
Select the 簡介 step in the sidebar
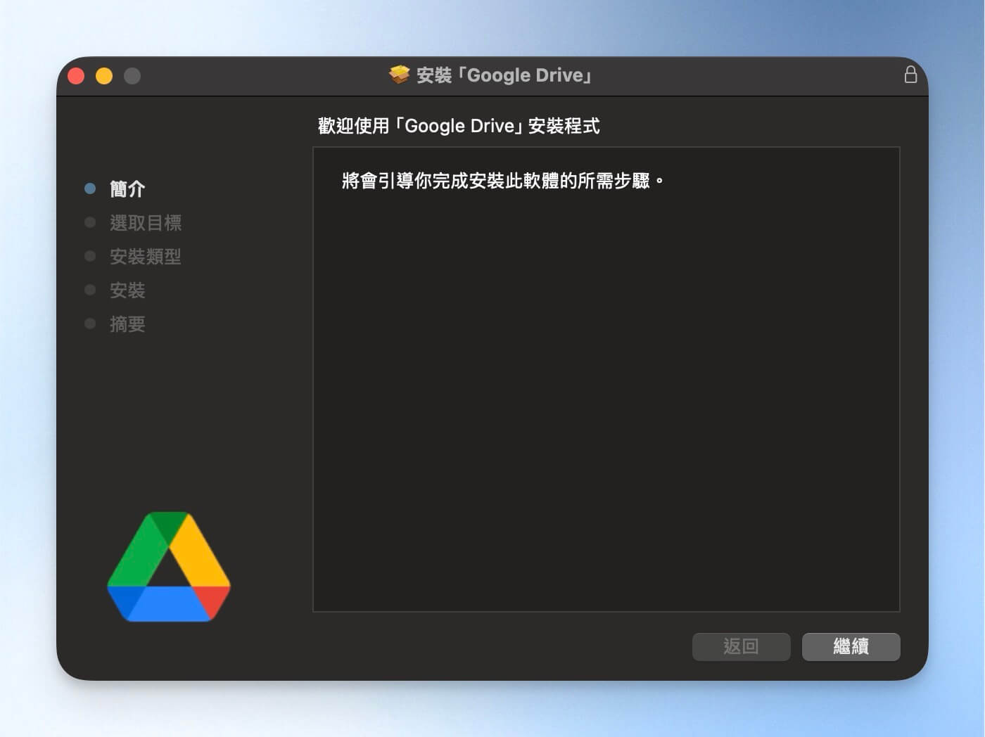(127, 188)
